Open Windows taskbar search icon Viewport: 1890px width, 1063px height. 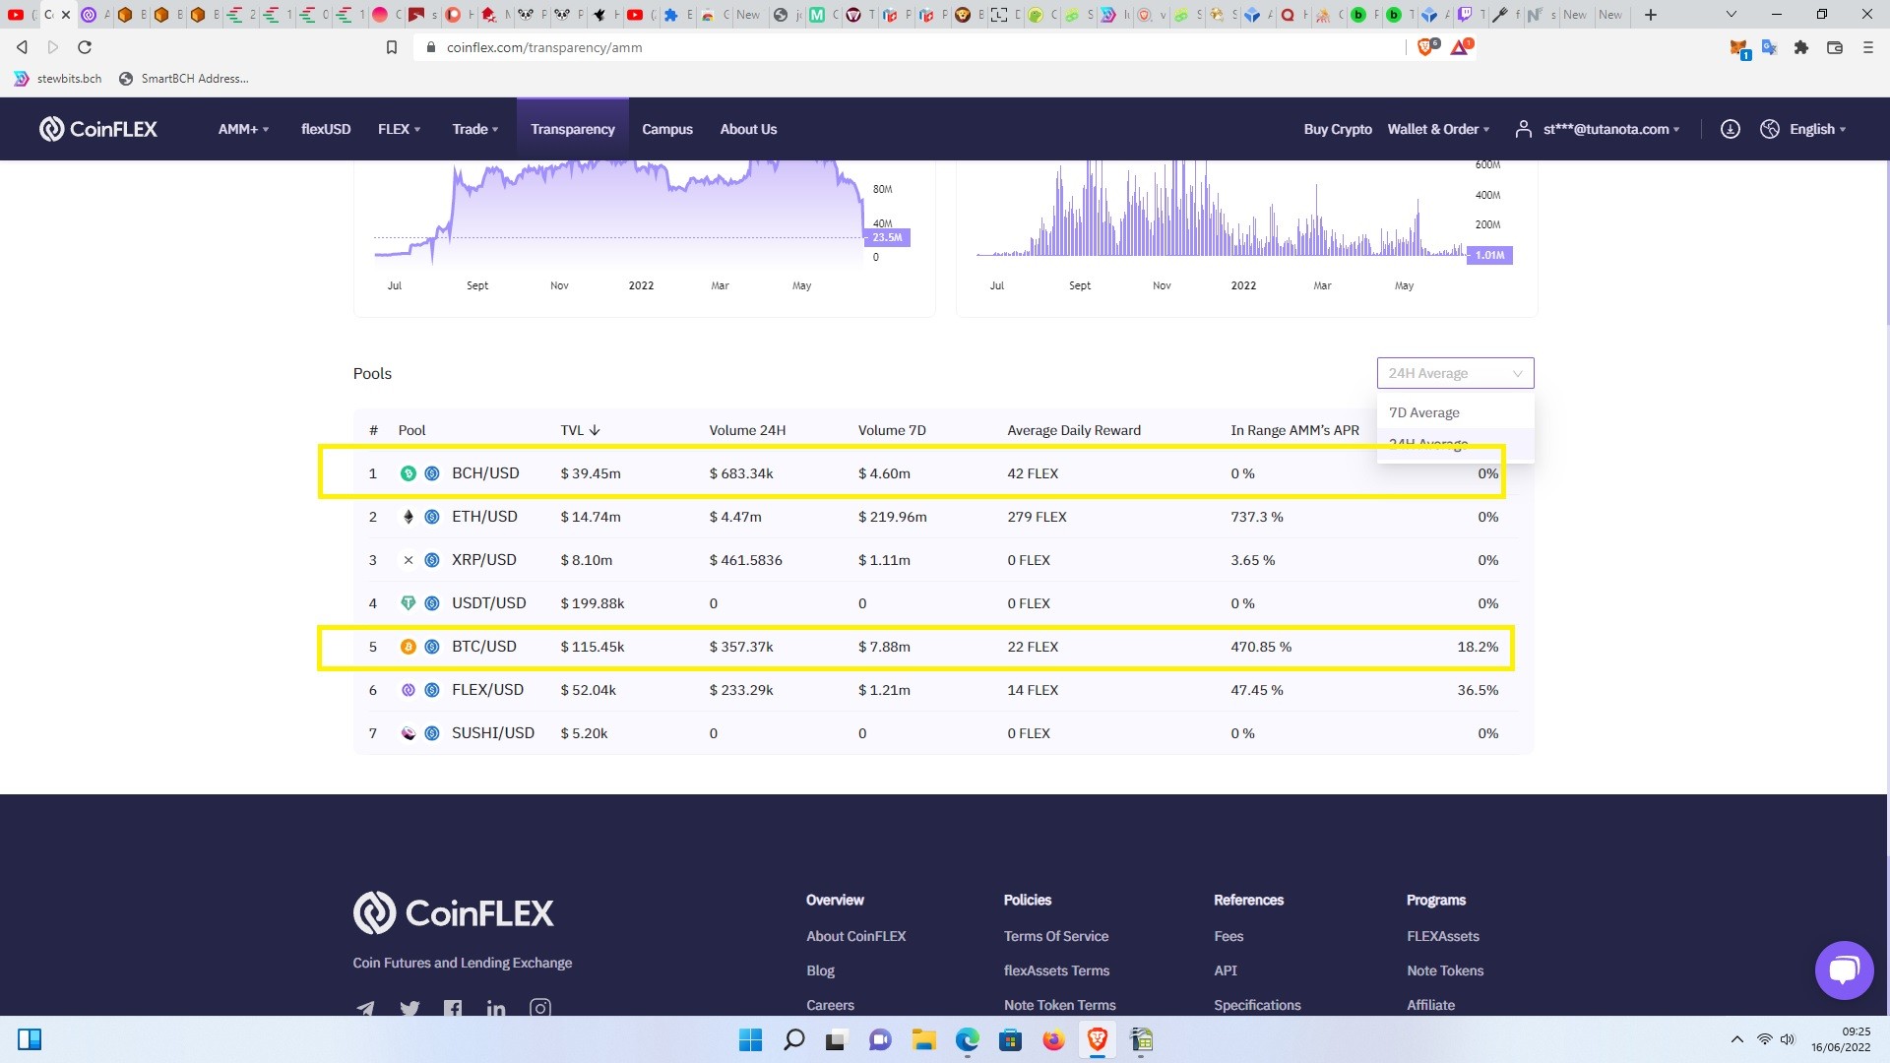[x=793, y=1039]
